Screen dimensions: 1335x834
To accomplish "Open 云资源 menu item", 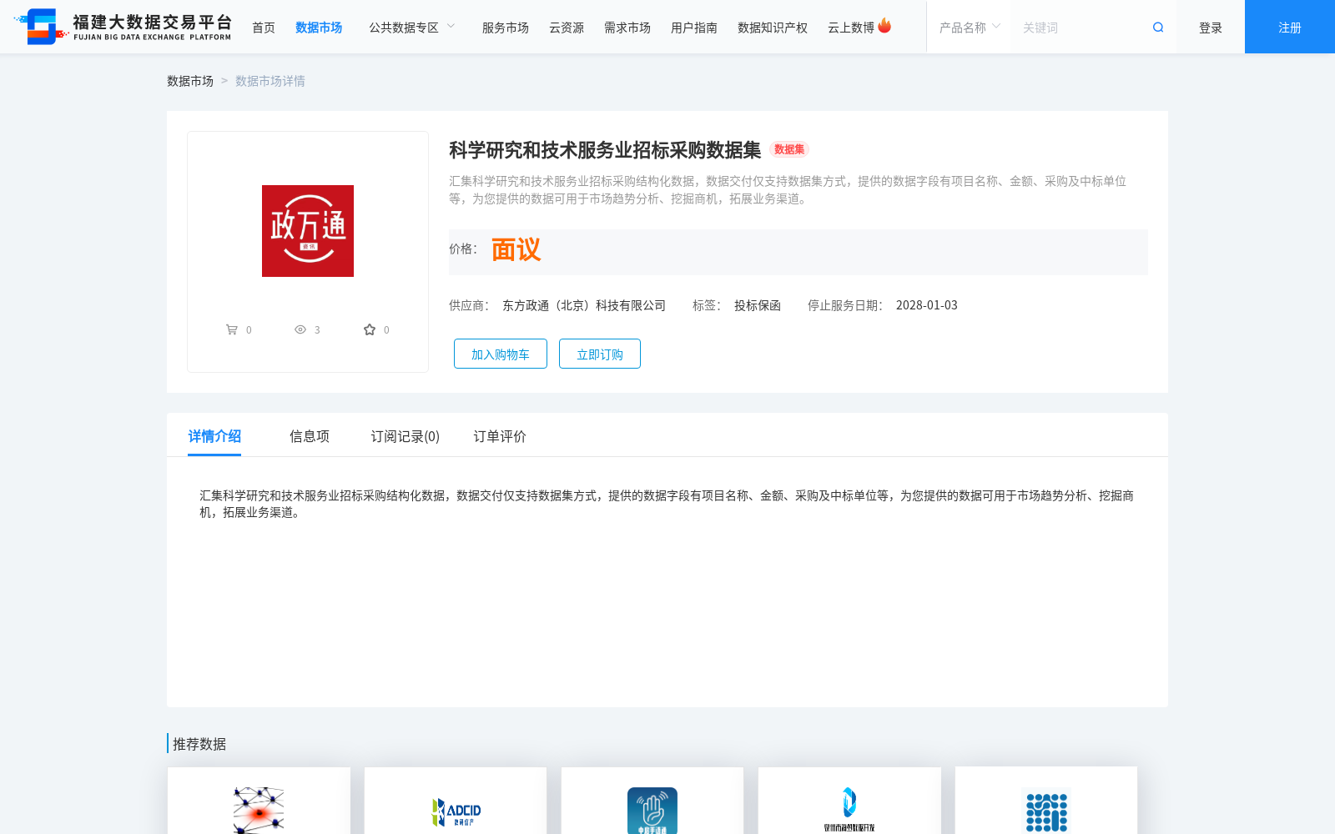I will [567, 28].
